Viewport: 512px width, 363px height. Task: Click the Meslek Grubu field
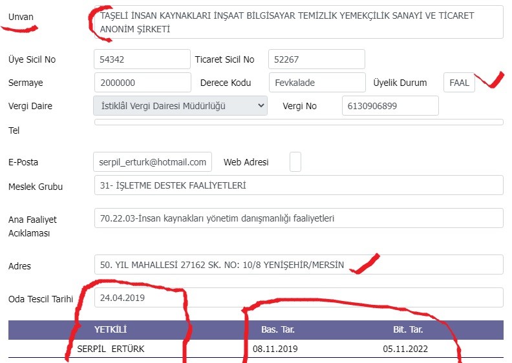tap(299, 185)
